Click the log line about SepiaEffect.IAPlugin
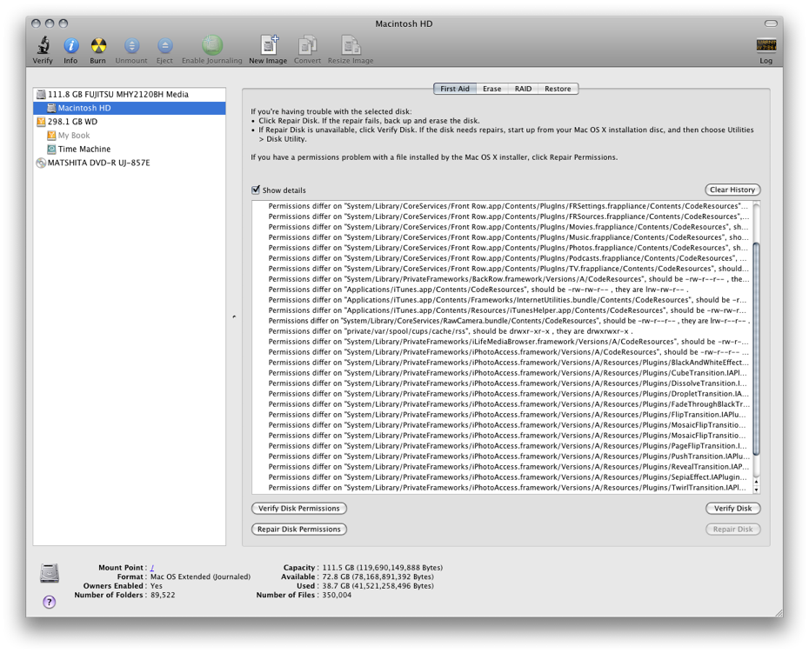The width and height of the screenshot is (809, 653). pyautogui.click(x=508, y=477)
